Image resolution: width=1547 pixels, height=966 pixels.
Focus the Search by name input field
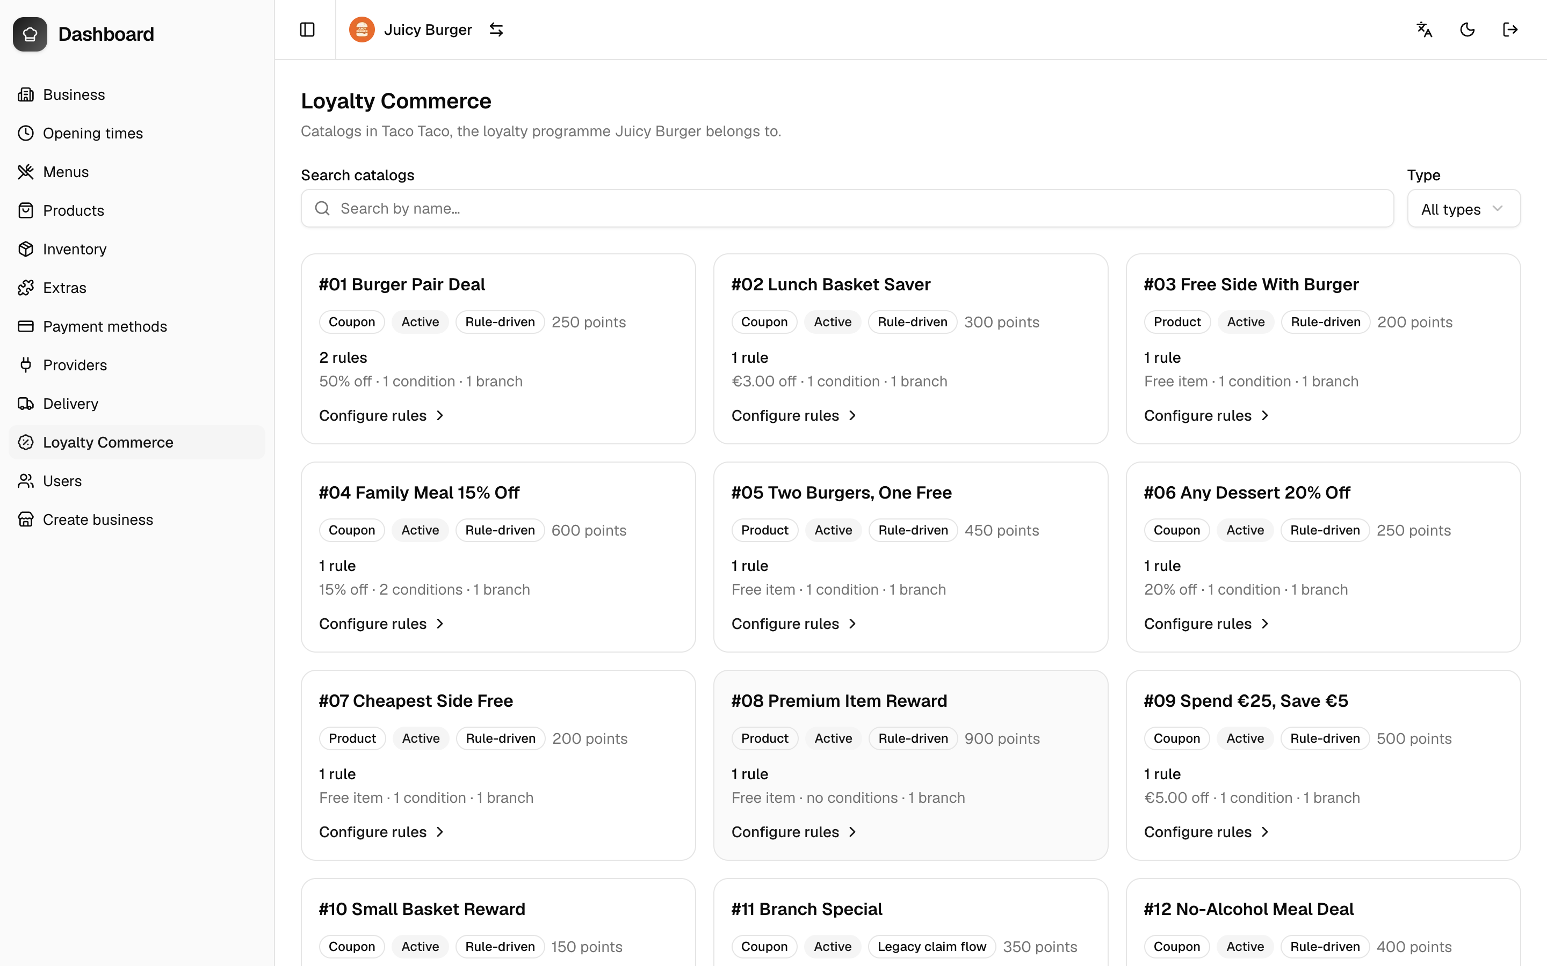click(847, 208)
